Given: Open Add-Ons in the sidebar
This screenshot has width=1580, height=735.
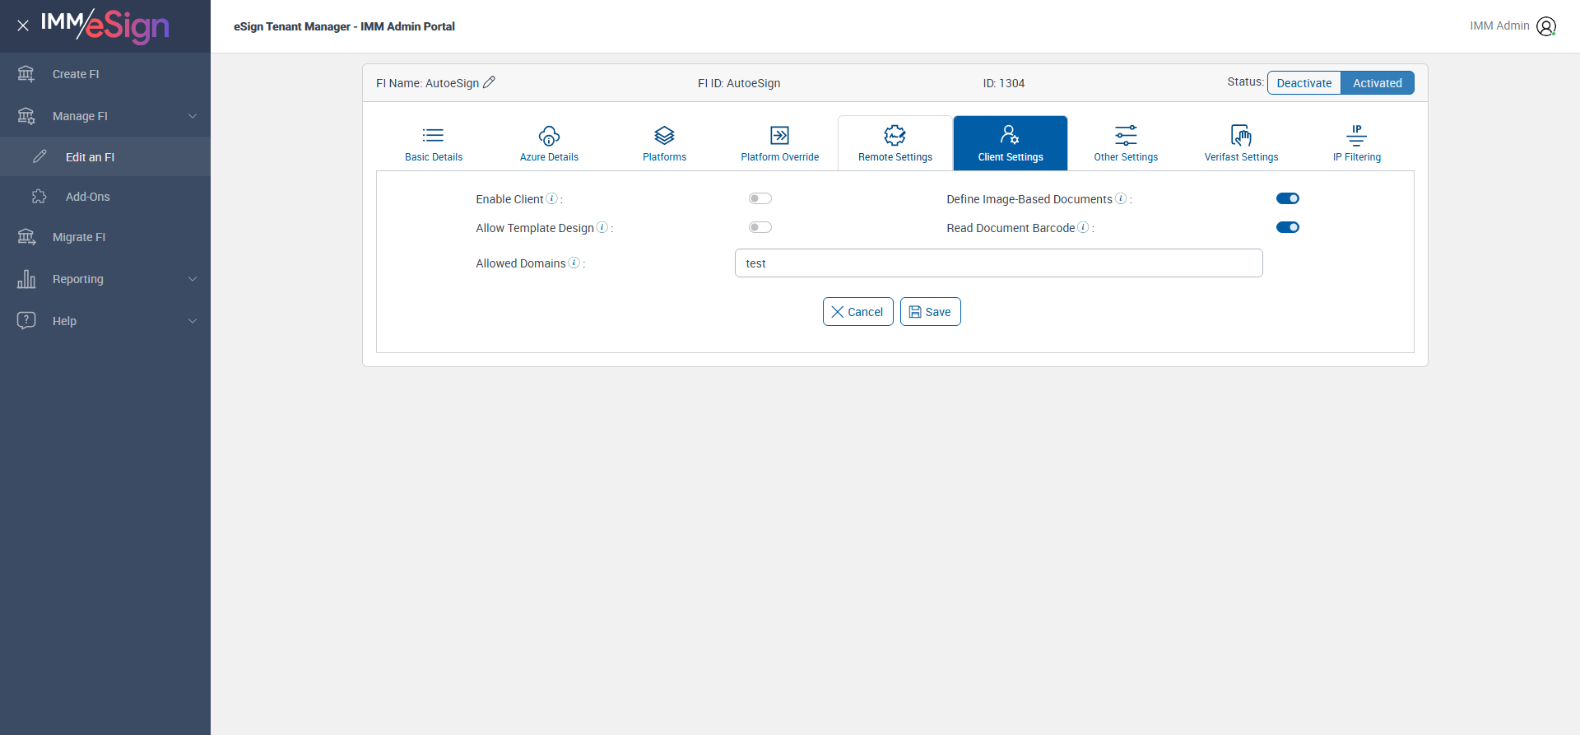Looking at the screenshot, I should click(x=105, y=197).
